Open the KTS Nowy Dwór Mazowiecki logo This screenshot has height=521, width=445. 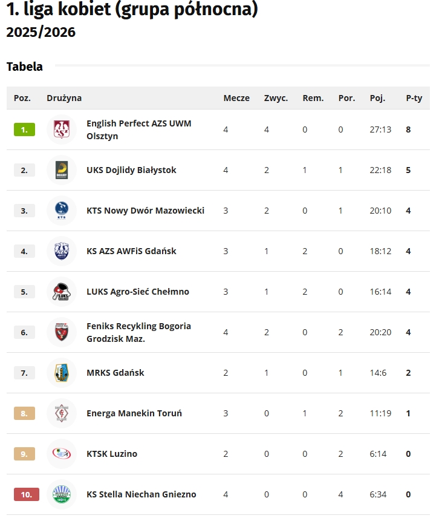tap(62, 211)
